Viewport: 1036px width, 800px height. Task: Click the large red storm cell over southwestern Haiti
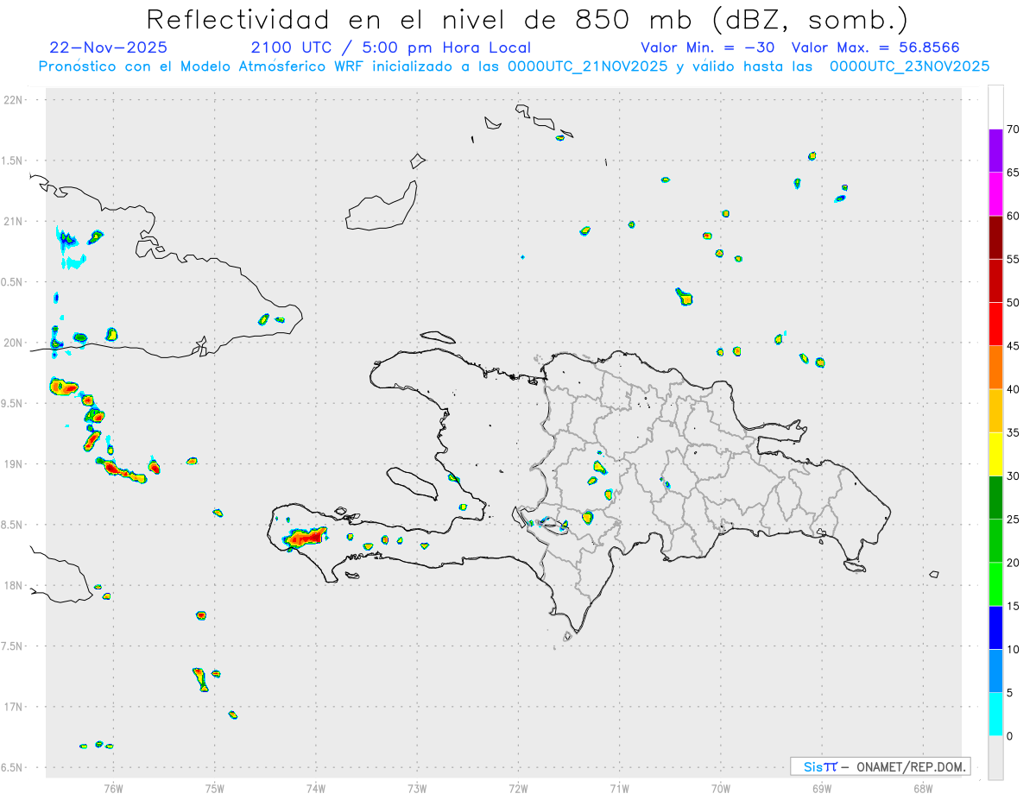pos(306,538)
